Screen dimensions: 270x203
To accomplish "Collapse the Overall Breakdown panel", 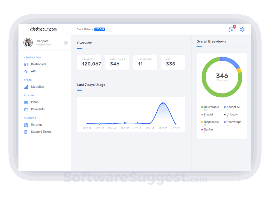I will point(211,41).
